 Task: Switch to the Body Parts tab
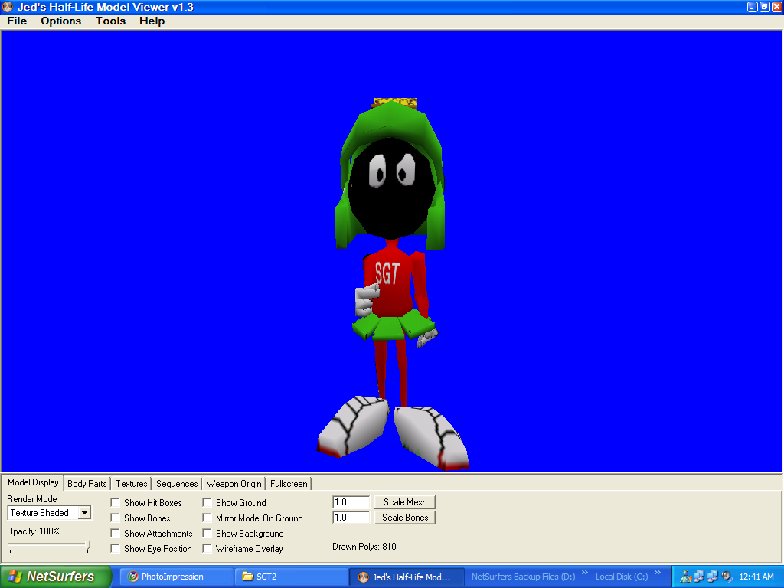pyautogui.click(x=87, y=484)
